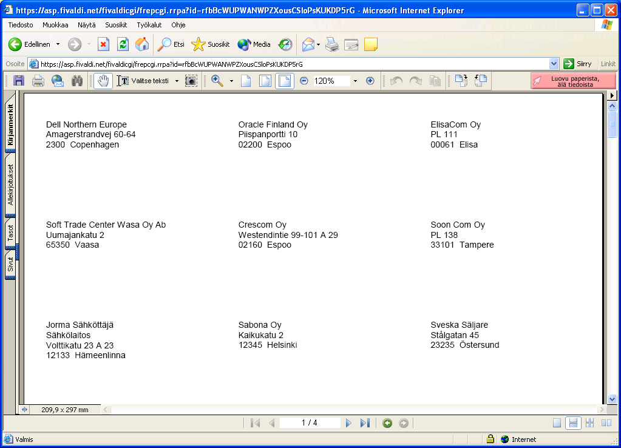
Task: Click the grey forward navigation arrow
Action: point(75,44)
